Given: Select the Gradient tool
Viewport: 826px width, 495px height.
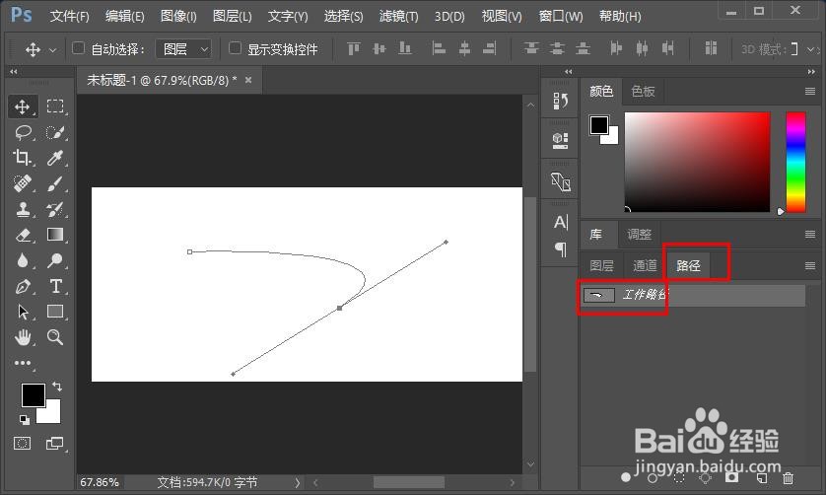Looking at the screenshot, I should coord(55,235).
